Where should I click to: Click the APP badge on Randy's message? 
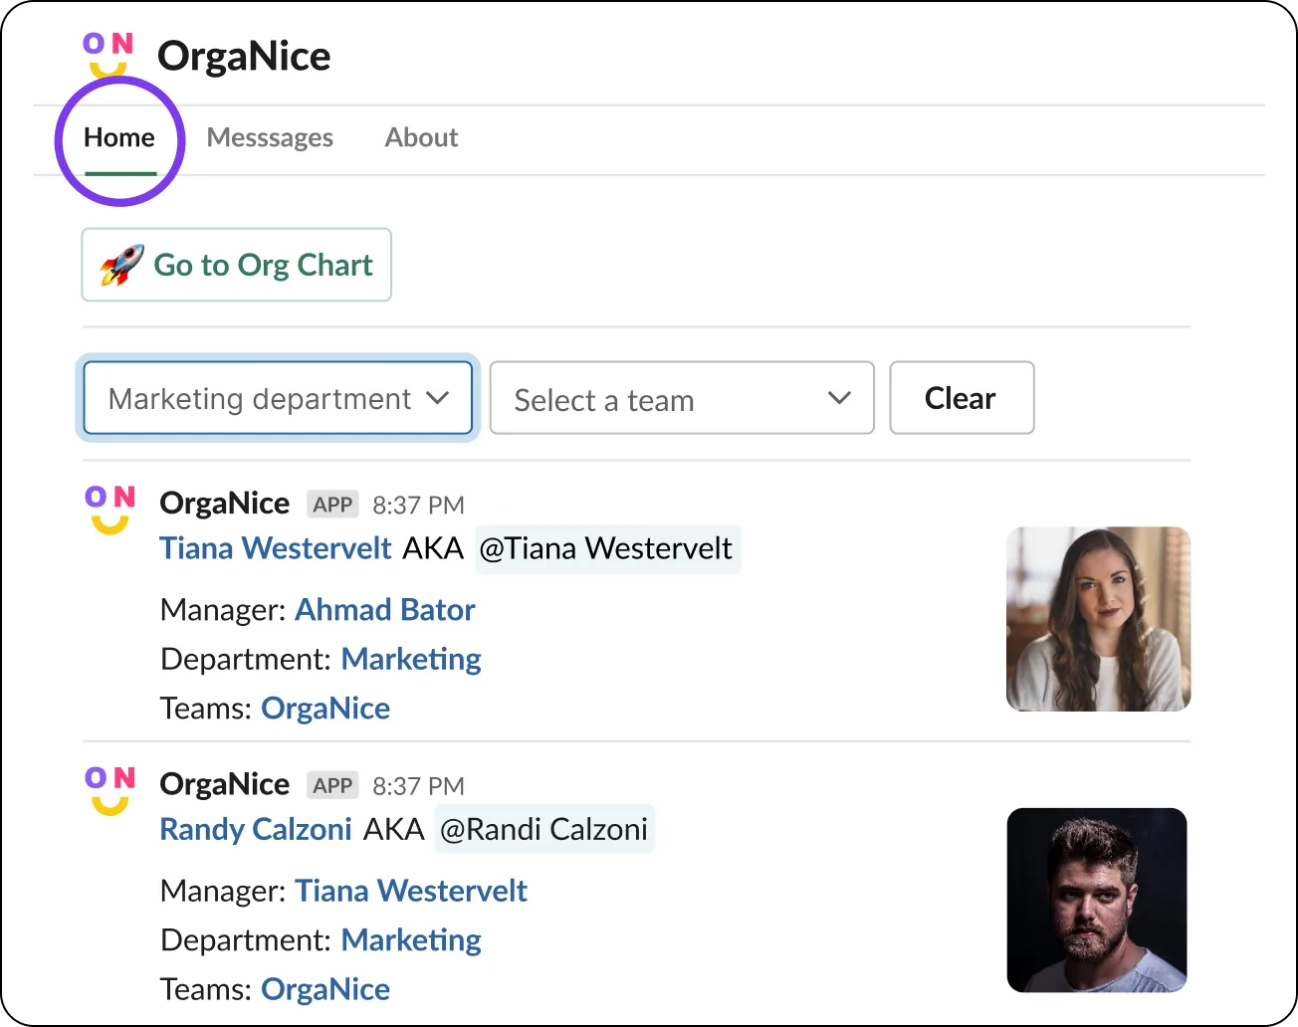(x=332, y=785)
